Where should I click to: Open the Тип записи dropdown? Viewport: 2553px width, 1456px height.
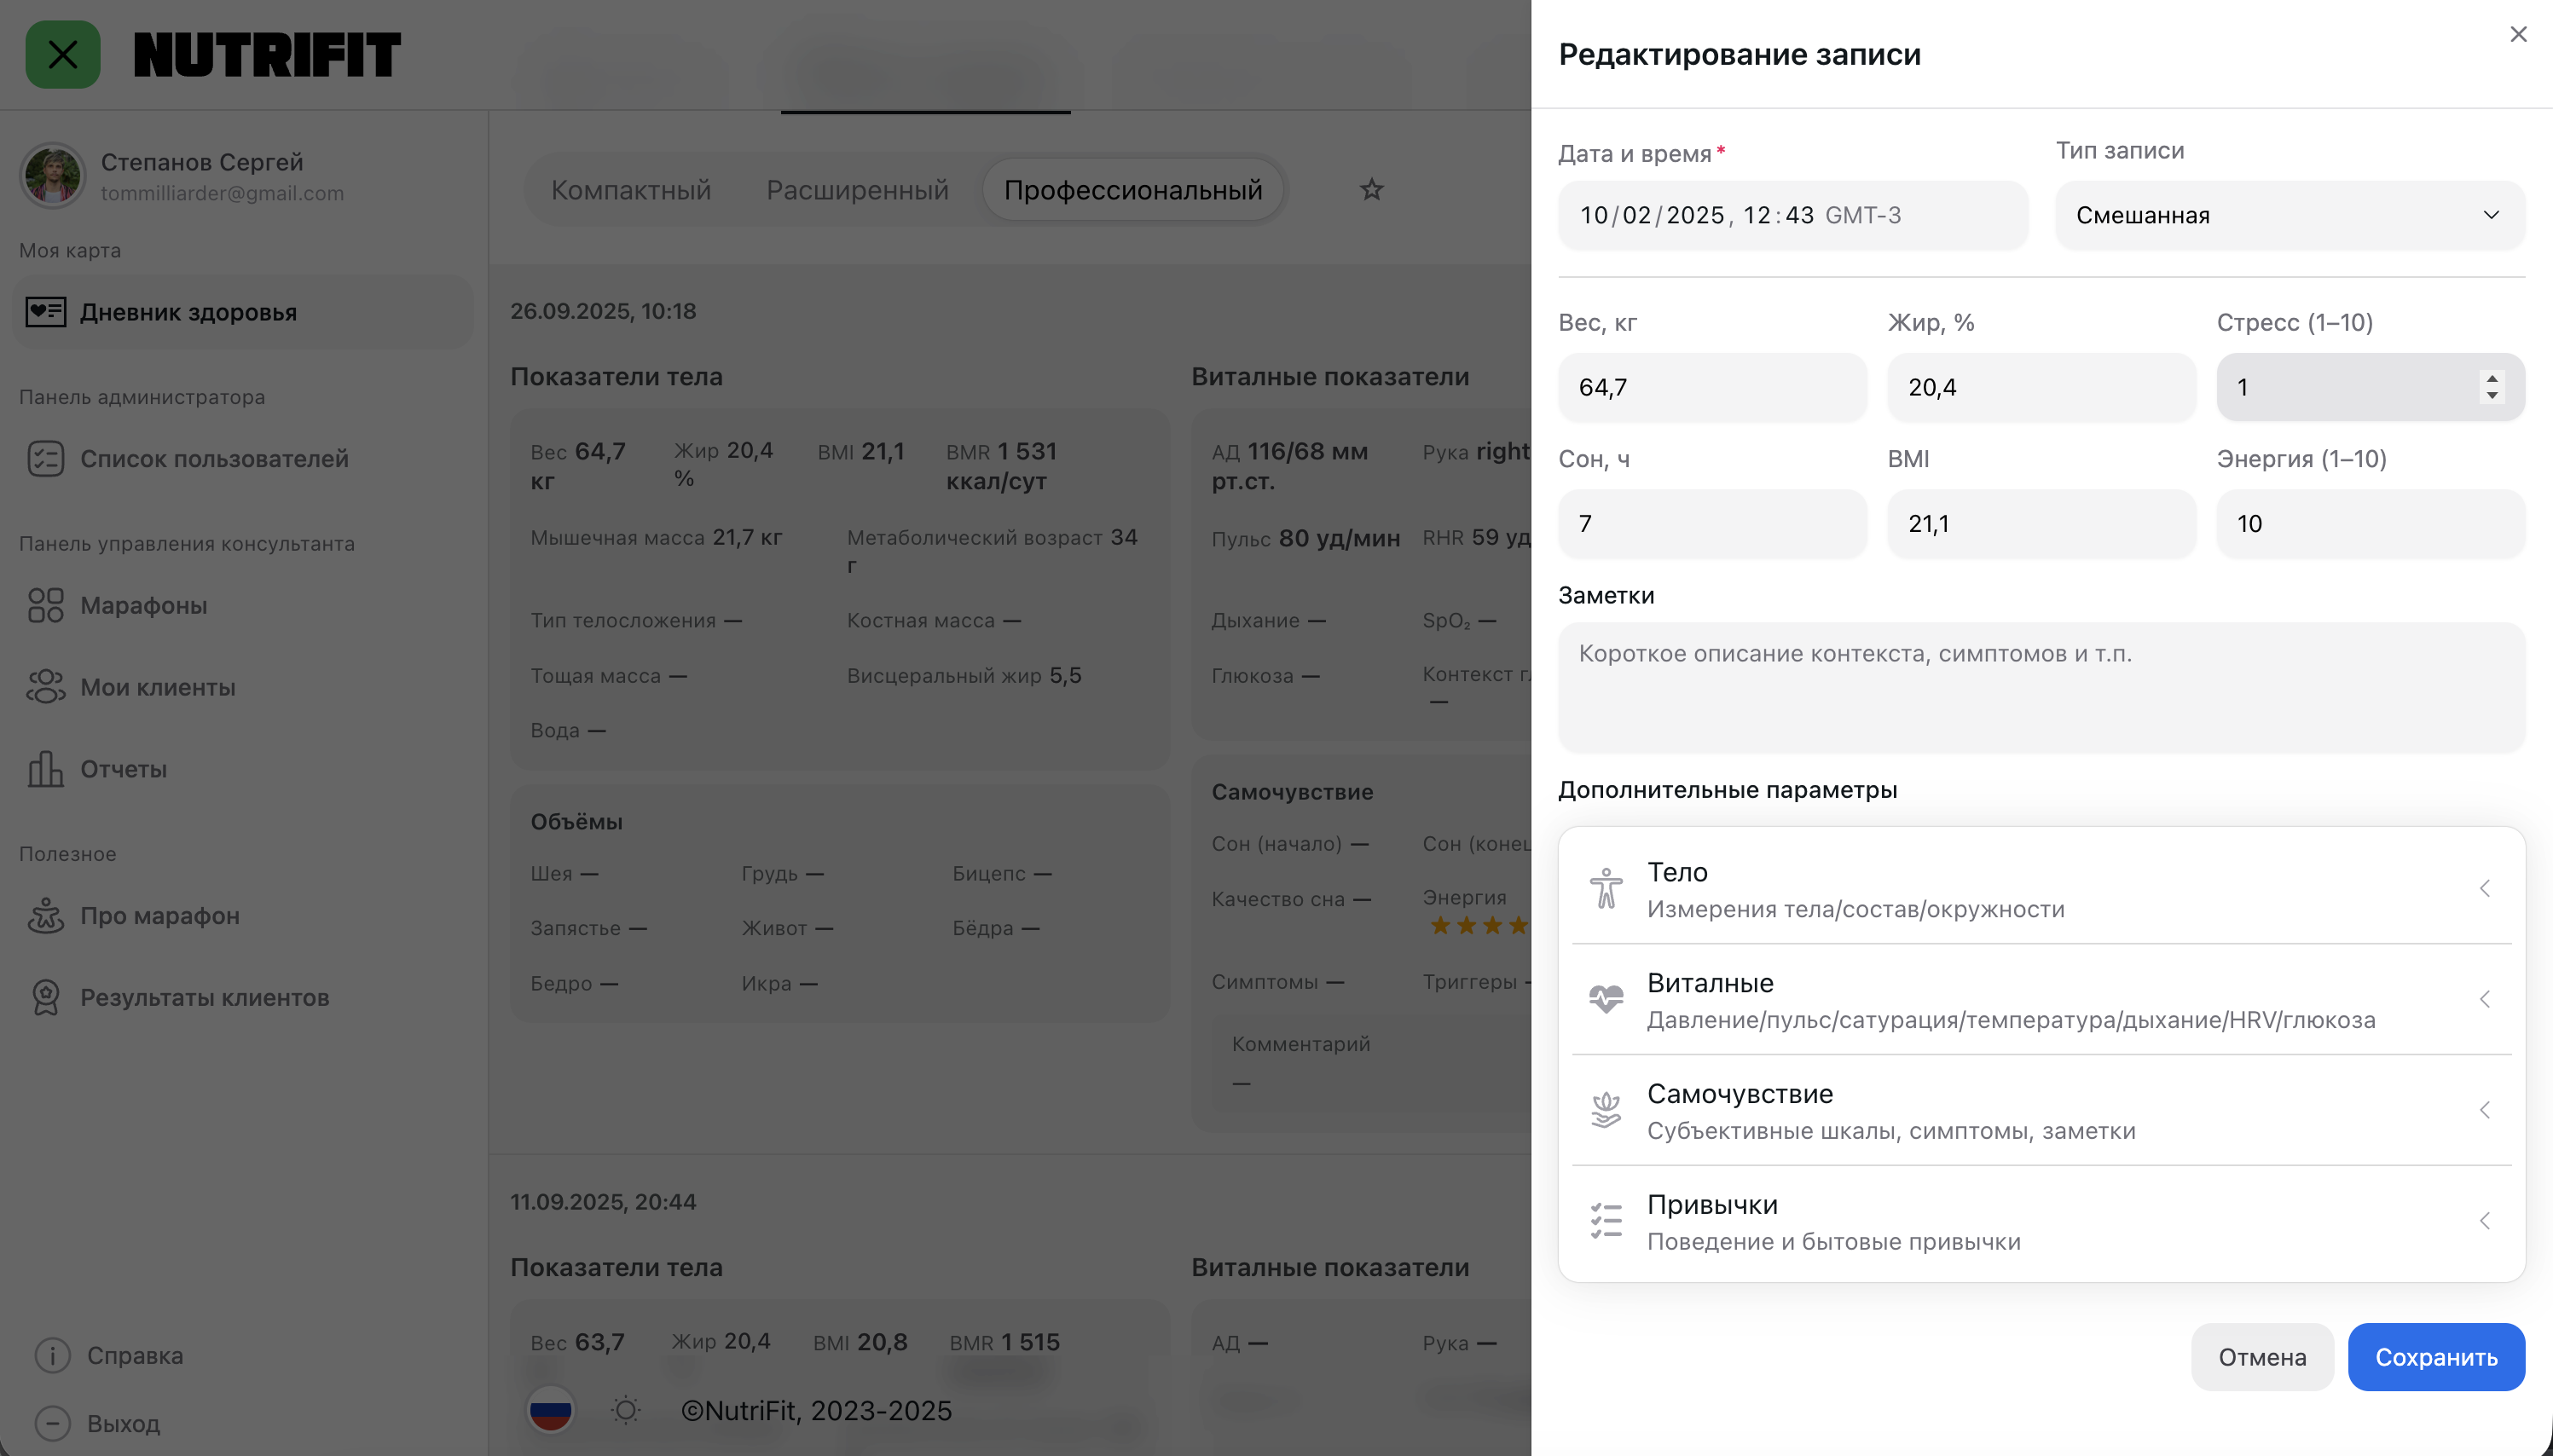(x=2289, y=215)
